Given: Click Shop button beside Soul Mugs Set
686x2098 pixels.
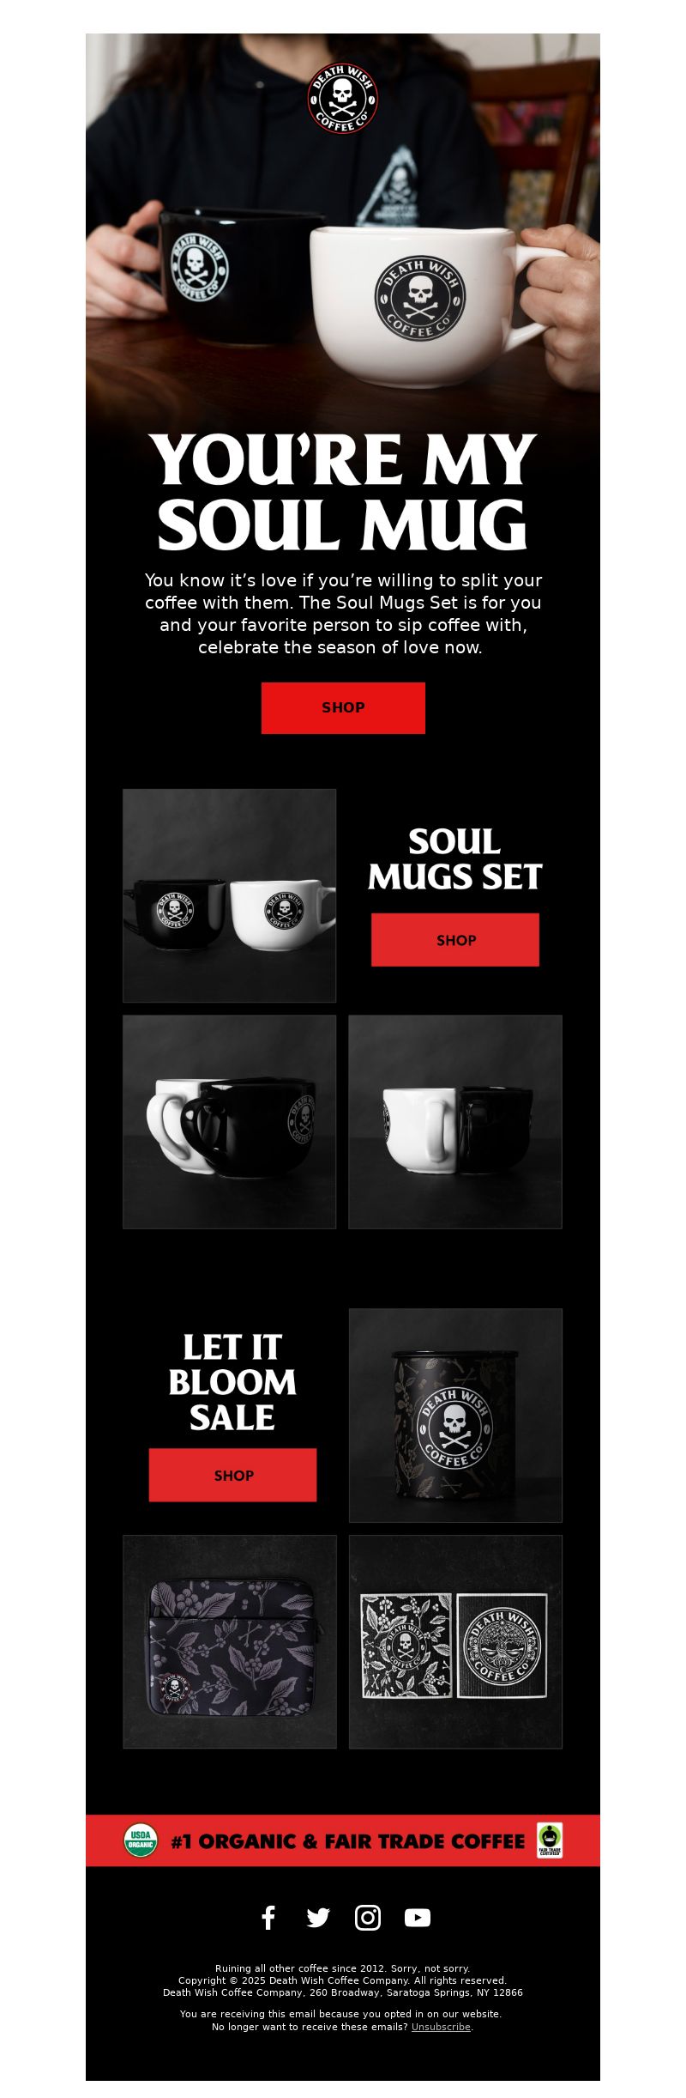Looking at the screenshot, I should 455,940.
